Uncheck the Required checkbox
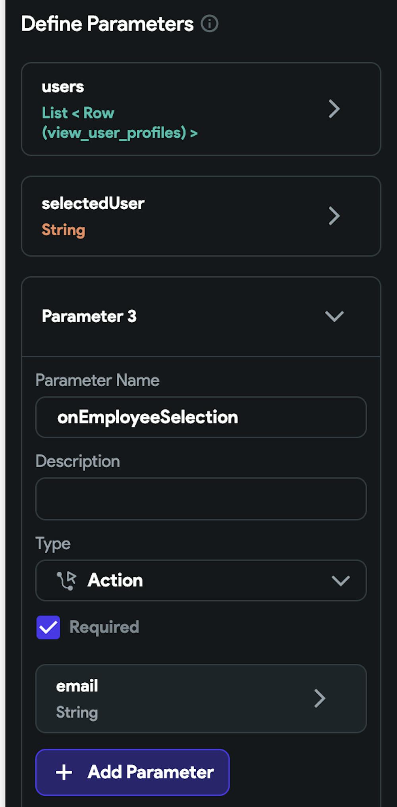The height and width of the screenshot is (807, 397). tap(48, 627)
